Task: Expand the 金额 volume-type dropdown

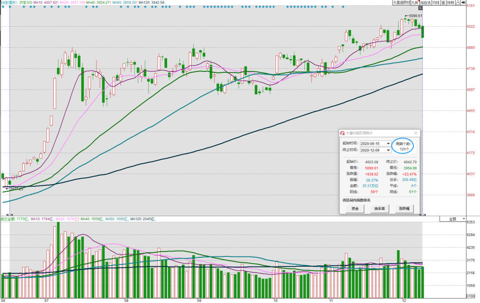Action: point(453,219)
